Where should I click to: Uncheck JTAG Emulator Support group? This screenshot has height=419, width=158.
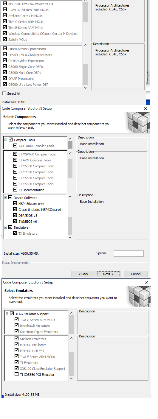click(12, 314)
